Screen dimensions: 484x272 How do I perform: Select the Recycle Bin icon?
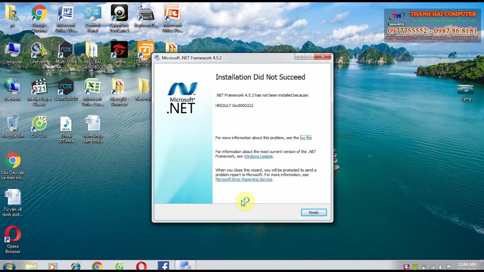click(12, 127)
